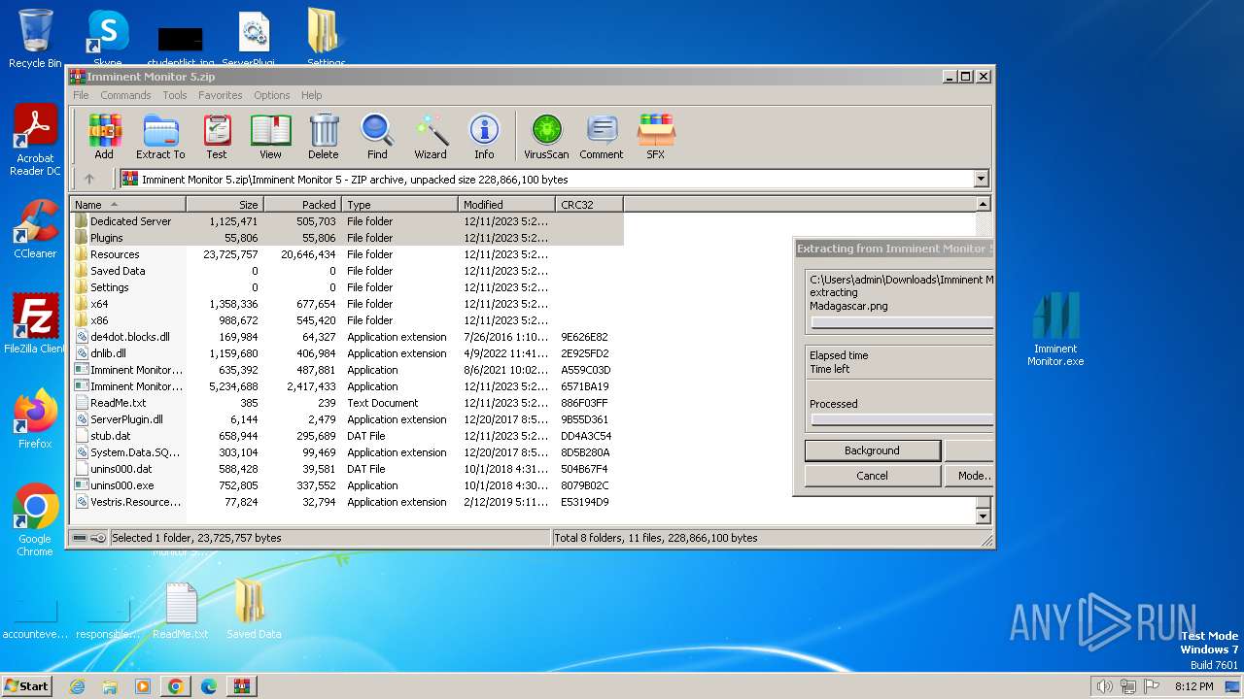
Task: Click the volume speaker tray icon
Action: [x=1104, y=686]
